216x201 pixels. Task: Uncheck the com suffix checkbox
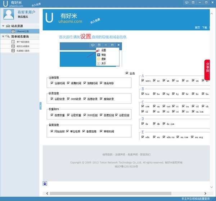(x=143, y=106)
